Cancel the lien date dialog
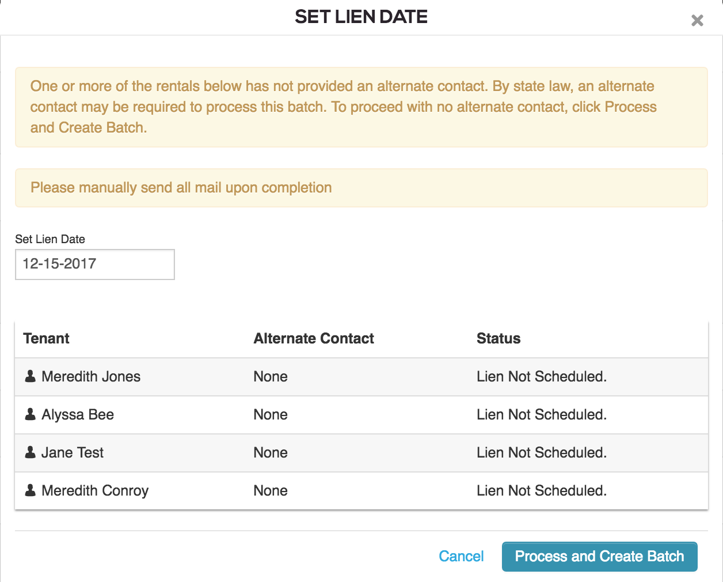Viewport: 723px width, 582px height. pyautogui.click(x=461, y=556)
